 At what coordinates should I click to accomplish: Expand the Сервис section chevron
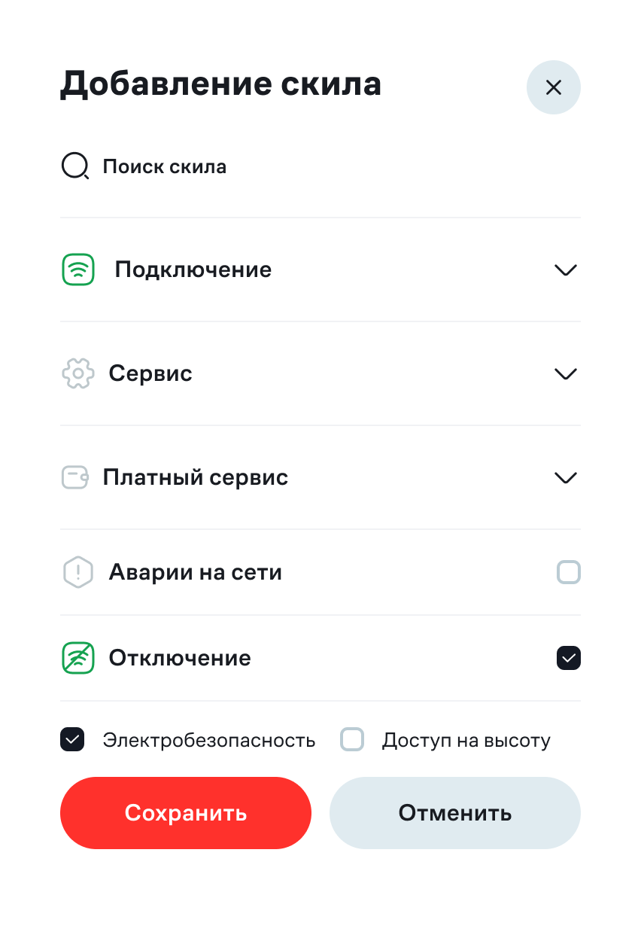(x=565, y=373)
